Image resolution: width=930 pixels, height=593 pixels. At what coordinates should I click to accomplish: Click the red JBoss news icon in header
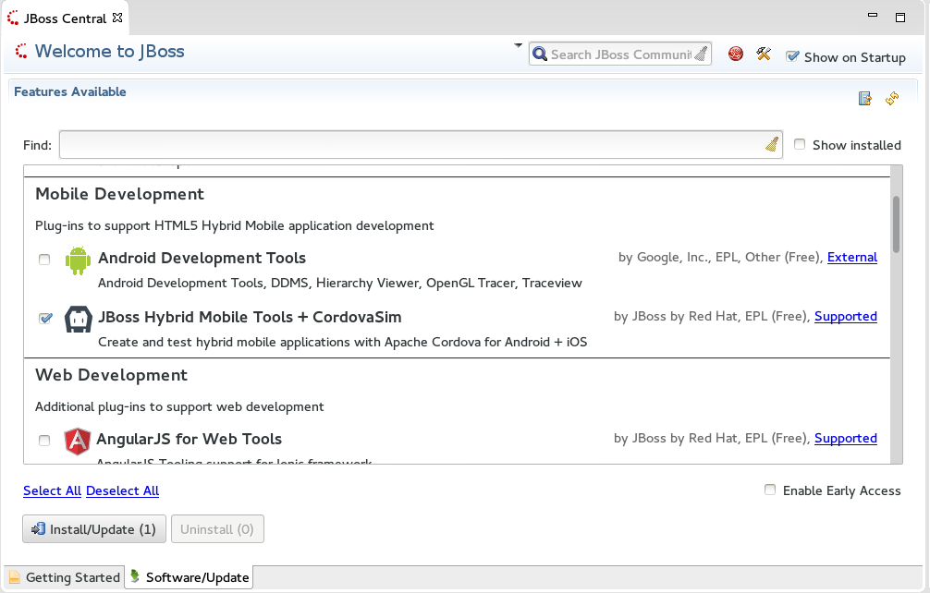click(736, 54)
